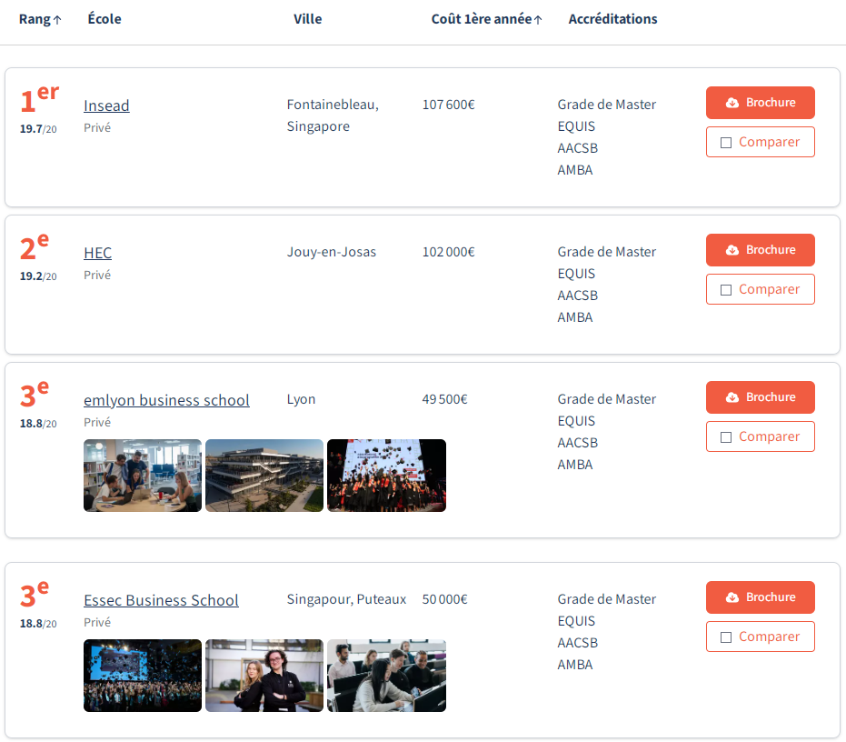Open Essec's photo of two students in black
This screenshot has height=742, width=846.
264,676
